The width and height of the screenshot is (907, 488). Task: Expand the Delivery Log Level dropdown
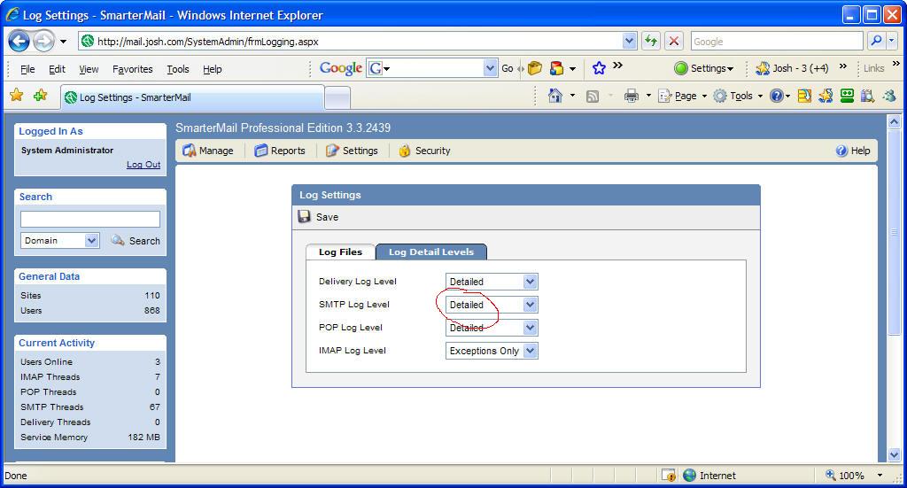coord(530,282)
